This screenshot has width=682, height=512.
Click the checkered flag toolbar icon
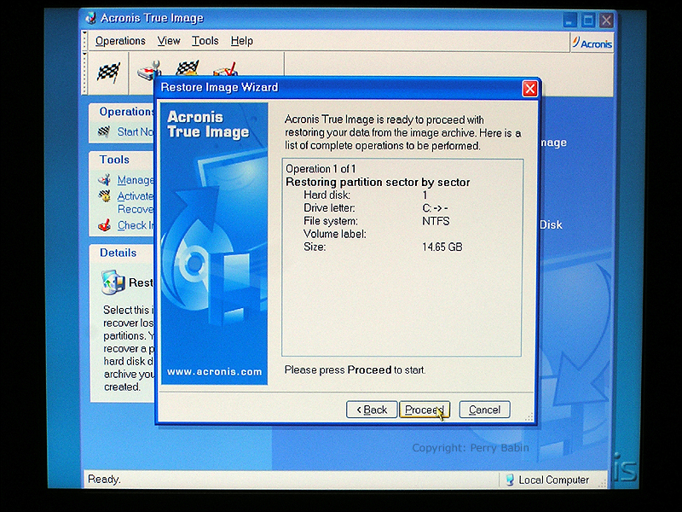point(109,73)
